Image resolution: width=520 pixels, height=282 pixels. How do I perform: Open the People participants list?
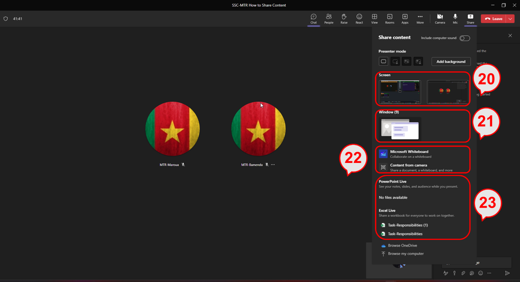pos(328,19)
